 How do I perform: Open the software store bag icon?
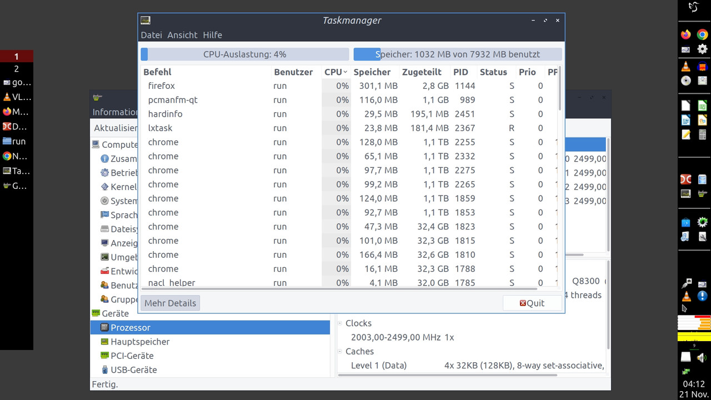(686, 223)
